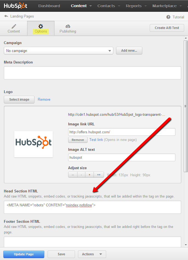
Task: Click the vertical scrollbar thumb
Action: [x=186, y=106]
